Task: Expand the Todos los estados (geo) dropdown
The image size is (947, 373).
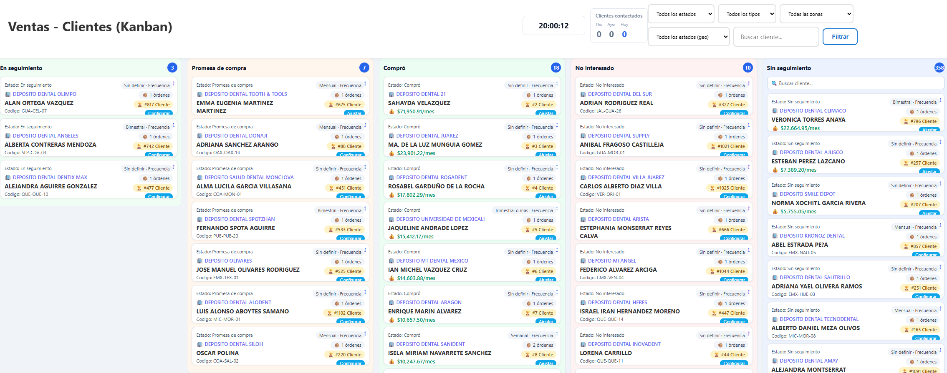Action: click(689, 37)
